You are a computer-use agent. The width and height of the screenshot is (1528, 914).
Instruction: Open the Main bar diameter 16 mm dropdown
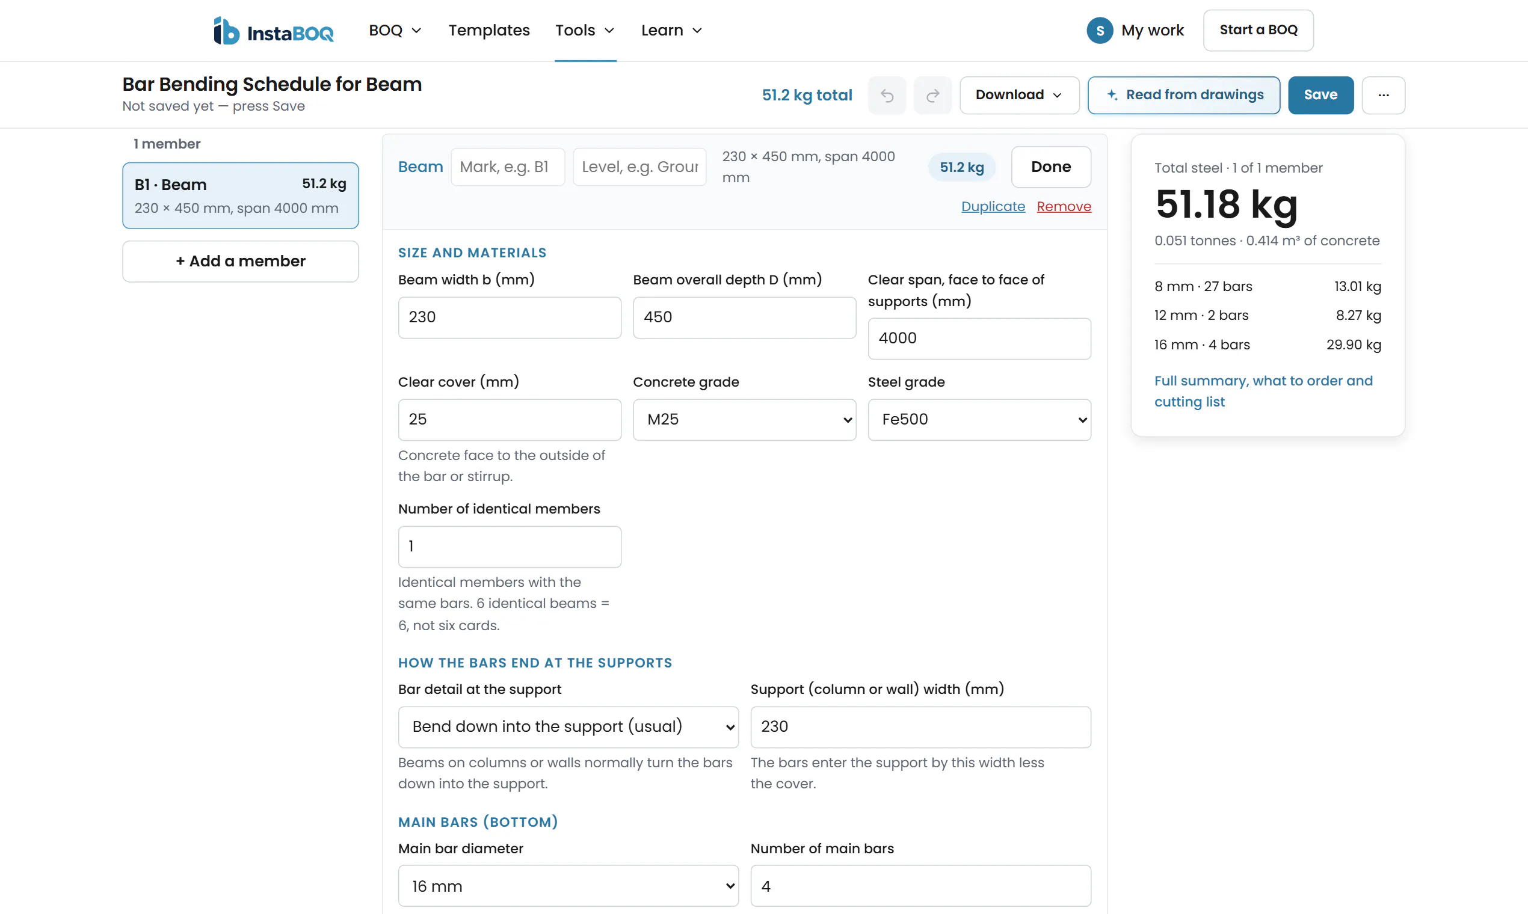point(568,886)
